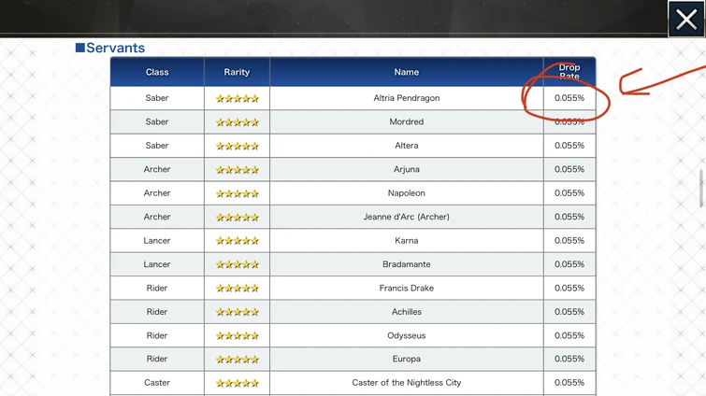This screenshot has width=706, height=396.
Task: Select Caster of the Nightless City cell
Action: (407, 383)
